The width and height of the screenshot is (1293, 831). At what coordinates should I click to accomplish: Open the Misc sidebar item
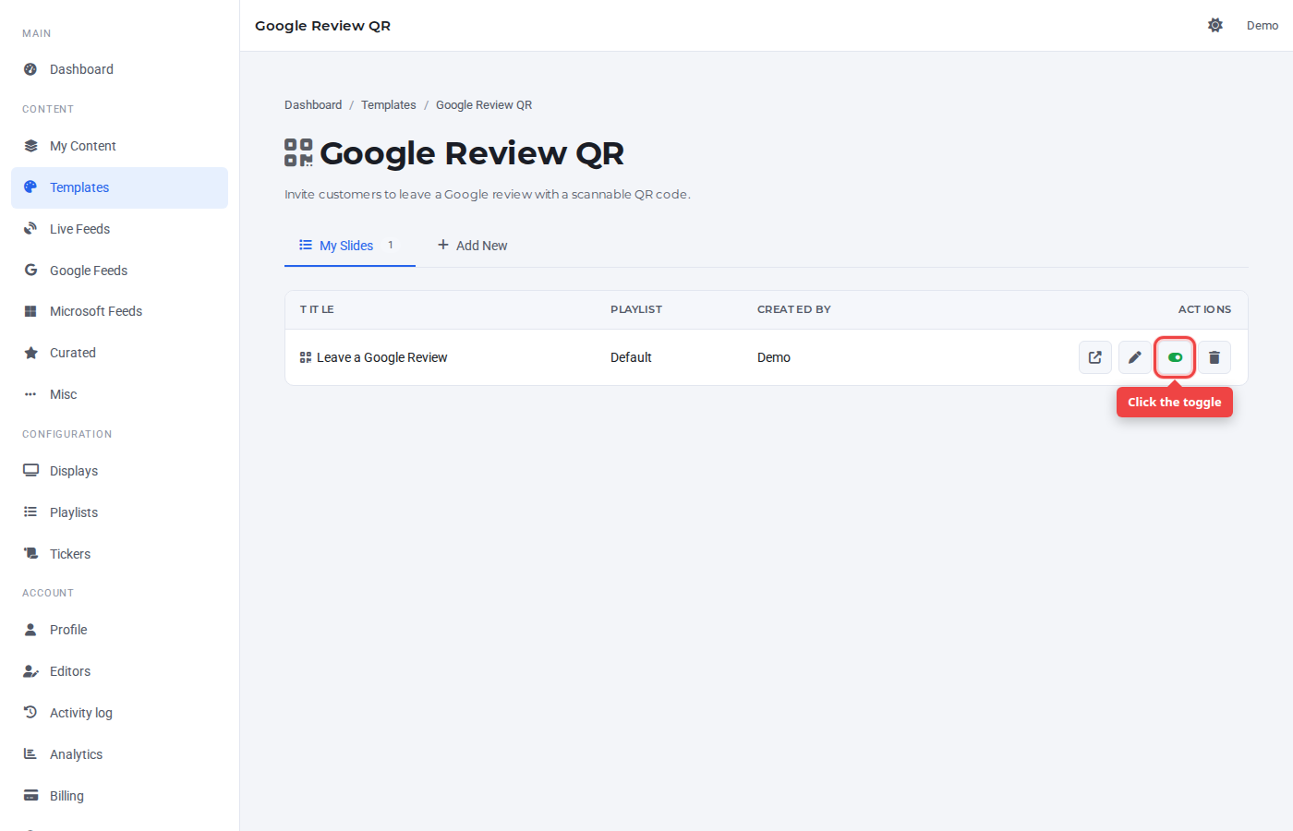[119, 394]
